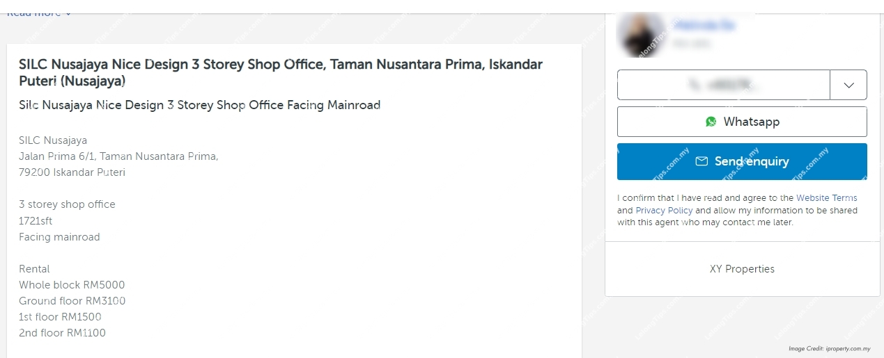Viewport: 884px width, 358px height.
Task: Click the XY Properties agency name
Action: click(742, 269)
